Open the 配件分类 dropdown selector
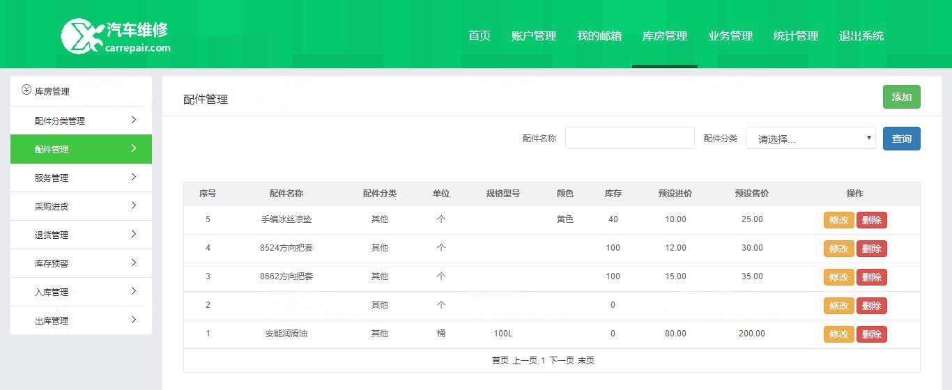 pyautogui.click(x=811, y=139)
